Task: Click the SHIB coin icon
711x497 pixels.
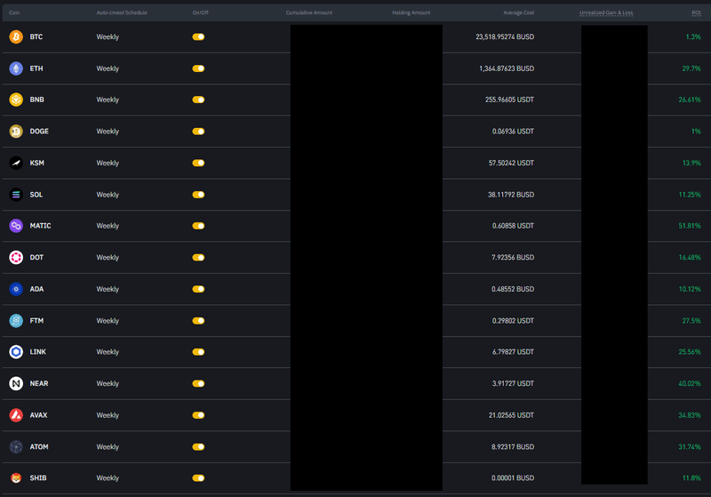Action: coord(16,477)
